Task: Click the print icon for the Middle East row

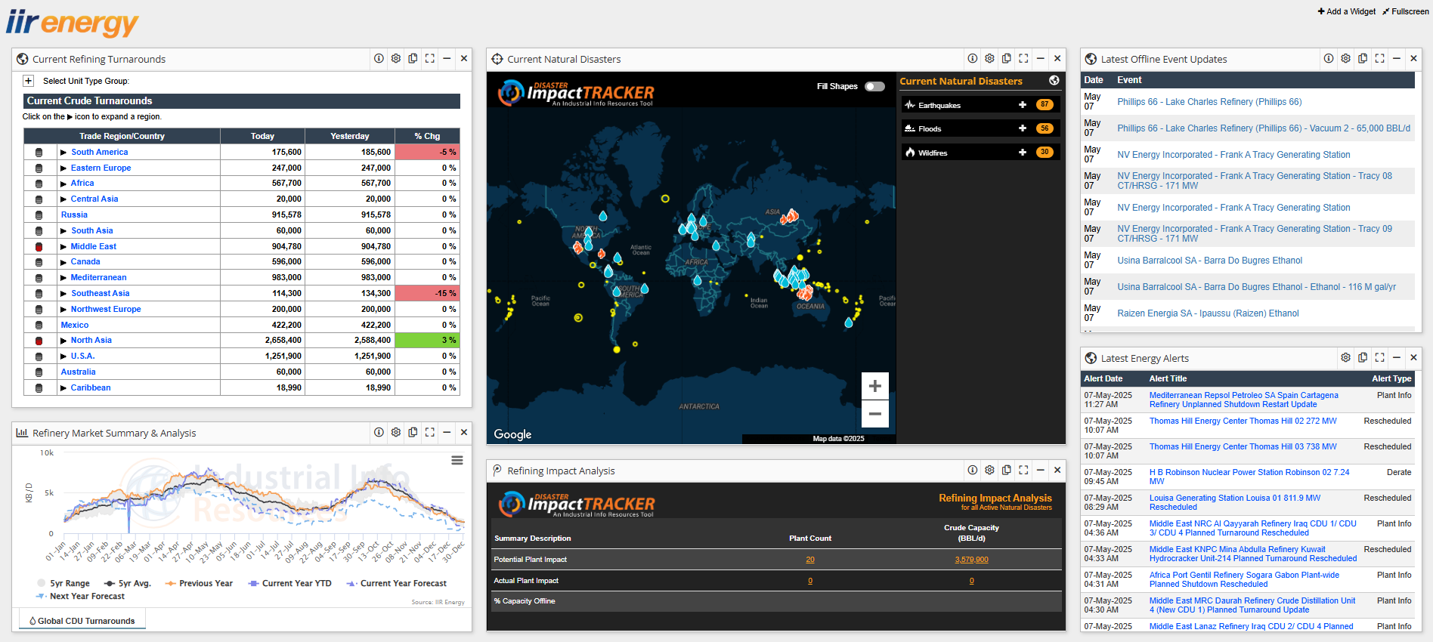Action: (39, 246)
